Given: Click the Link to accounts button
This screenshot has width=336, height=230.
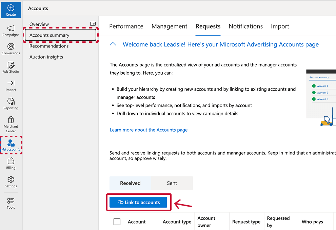Looking at the screenshot, I should 138,202.
